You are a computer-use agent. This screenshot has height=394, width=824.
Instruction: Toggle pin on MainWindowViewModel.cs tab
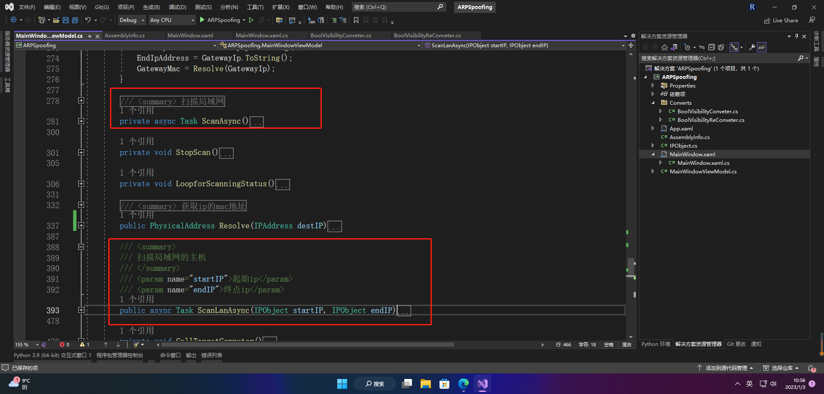[x=89, y=36]
